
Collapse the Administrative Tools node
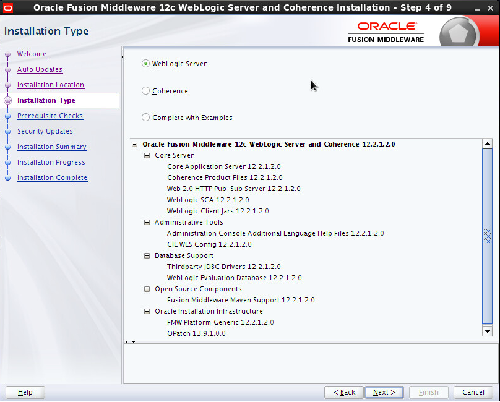(x=147, y=222)
